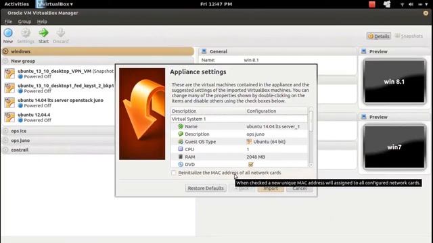Click the Description row speech icon

(181, 134)
